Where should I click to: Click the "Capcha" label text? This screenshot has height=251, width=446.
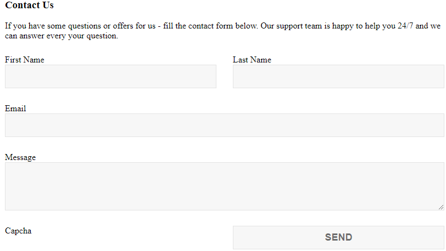[18, 231]
